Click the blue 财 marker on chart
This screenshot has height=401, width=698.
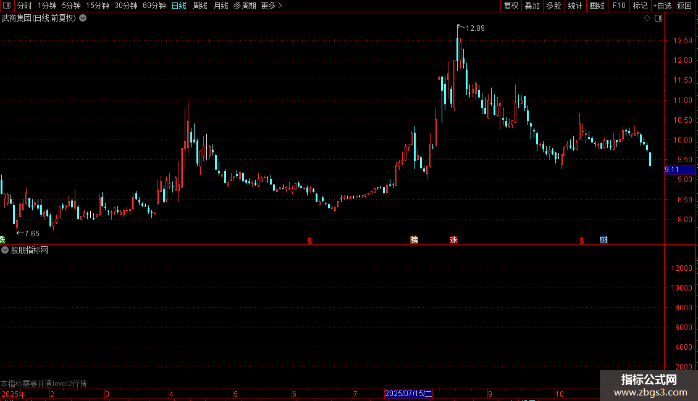pyautogui.click(x=603, y=240)
